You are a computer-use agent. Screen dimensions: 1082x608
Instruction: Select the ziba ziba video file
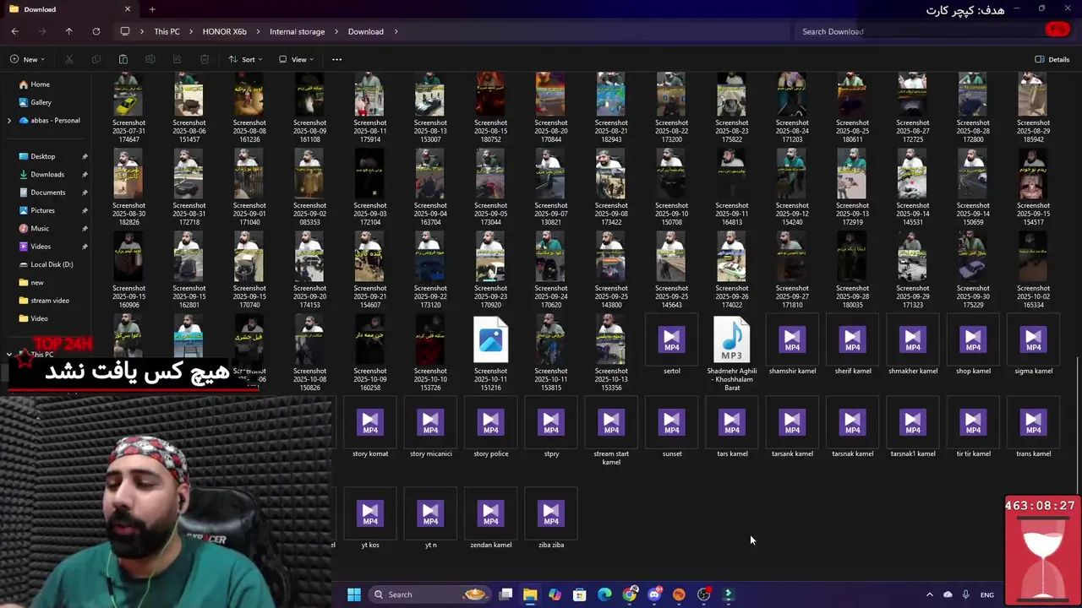point(551,519)
